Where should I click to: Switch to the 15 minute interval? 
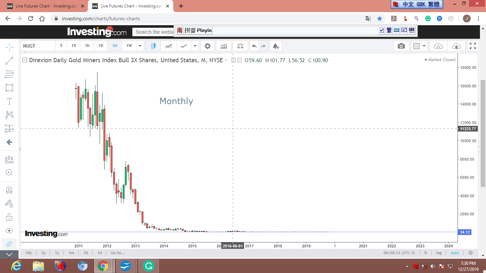coord(74,46)
